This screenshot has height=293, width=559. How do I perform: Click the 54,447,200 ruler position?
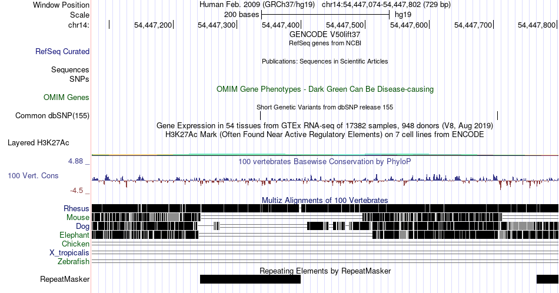click(x=153, y=25)
